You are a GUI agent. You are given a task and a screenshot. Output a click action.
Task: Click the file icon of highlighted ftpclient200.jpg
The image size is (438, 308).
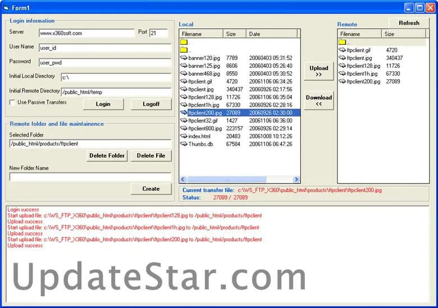184,112
